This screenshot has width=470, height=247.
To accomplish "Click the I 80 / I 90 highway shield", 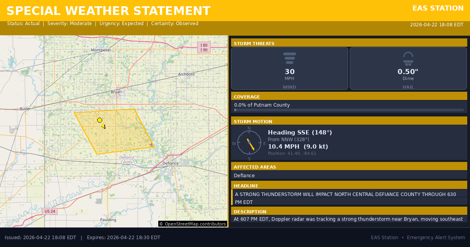I will click(204, 47).
